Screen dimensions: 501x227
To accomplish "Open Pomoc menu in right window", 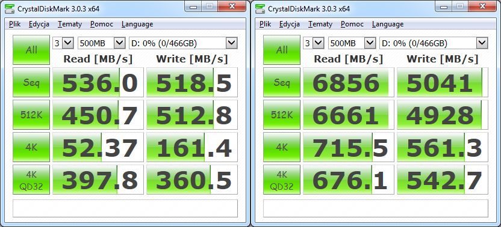I will click(x=352, y=24).
